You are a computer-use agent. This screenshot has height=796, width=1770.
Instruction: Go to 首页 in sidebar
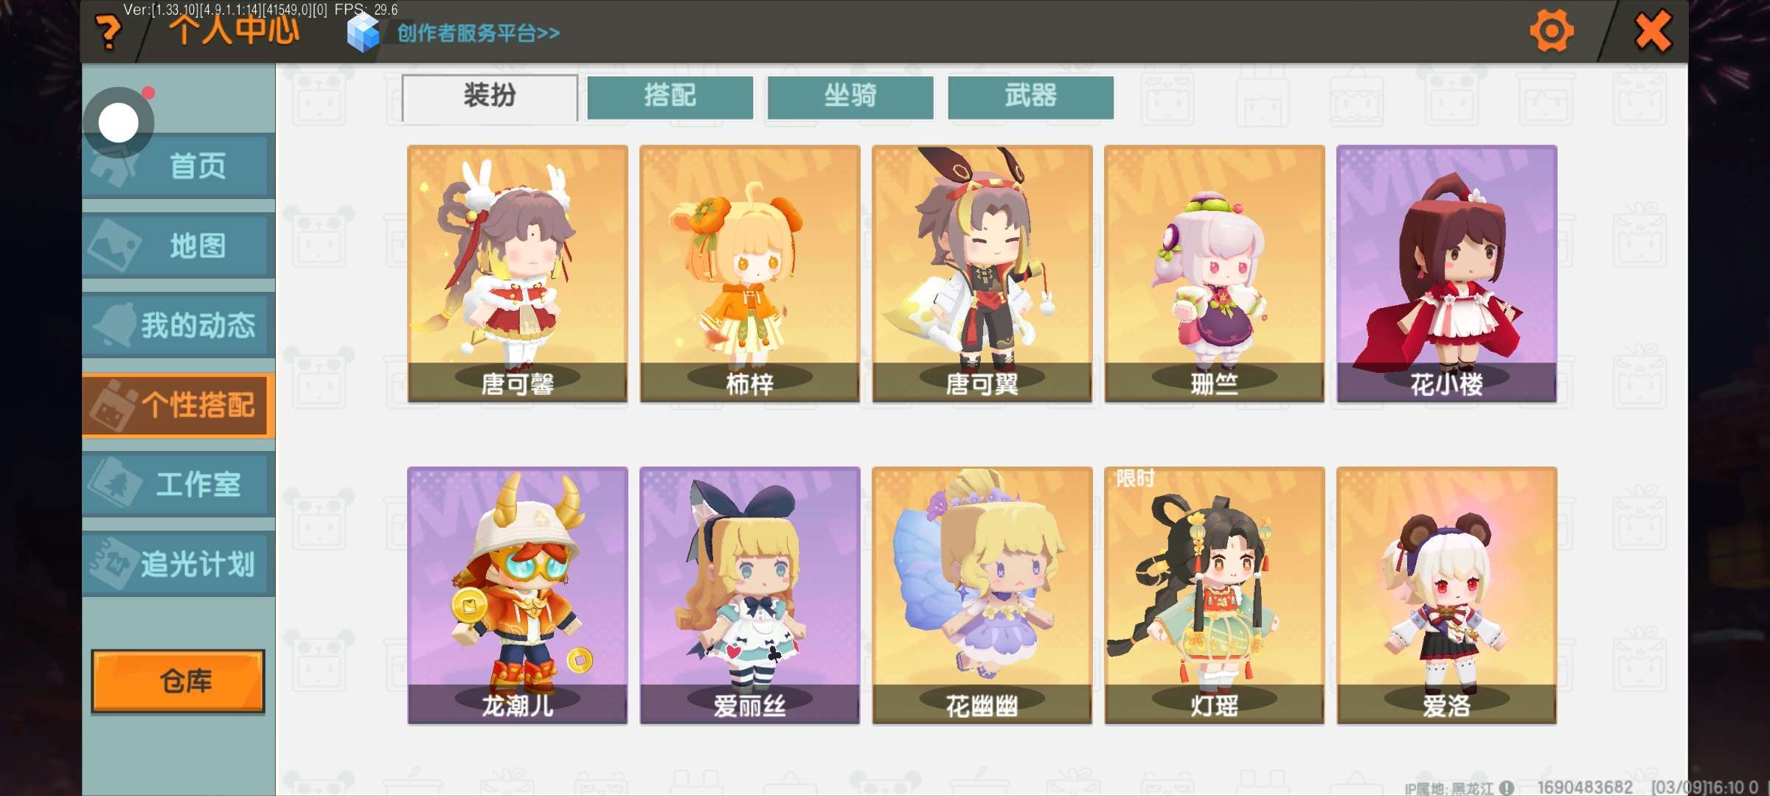tap(178, 166)
